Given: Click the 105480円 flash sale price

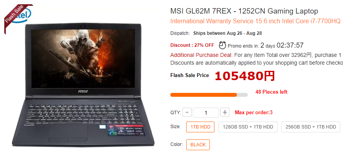Looking at the screenshot, I should (x=245, y=76).
